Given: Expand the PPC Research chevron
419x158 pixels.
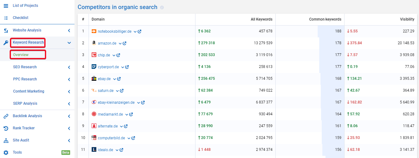Looking at the screenshot, I should coord(69,79).
